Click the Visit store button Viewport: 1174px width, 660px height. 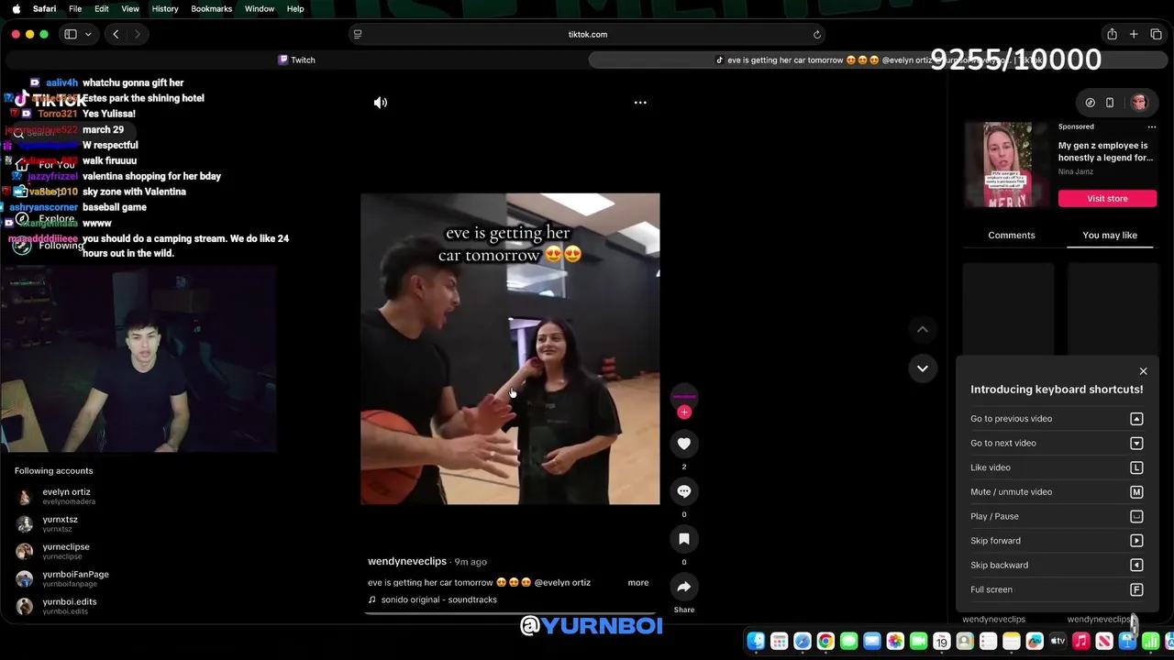[1107, 198]
